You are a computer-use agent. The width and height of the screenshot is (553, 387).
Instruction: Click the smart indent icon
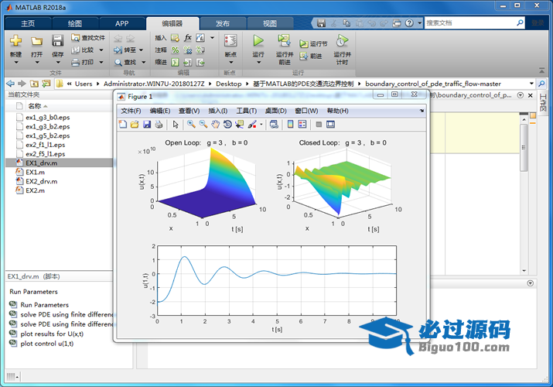pos(175,63)
